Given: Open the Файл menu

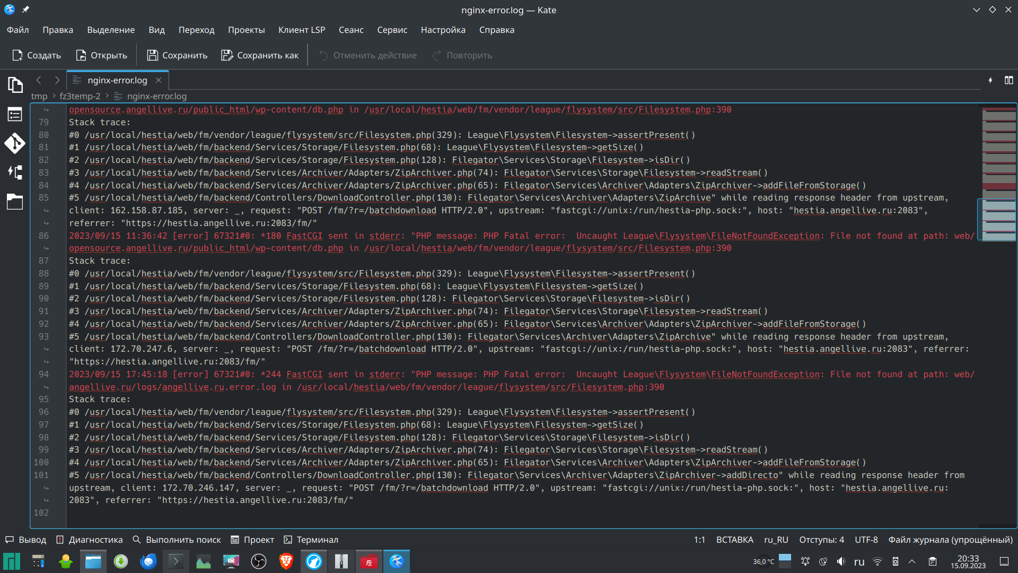Looking at the screenshot, I should pyautogui.click(x=18, y=30).
